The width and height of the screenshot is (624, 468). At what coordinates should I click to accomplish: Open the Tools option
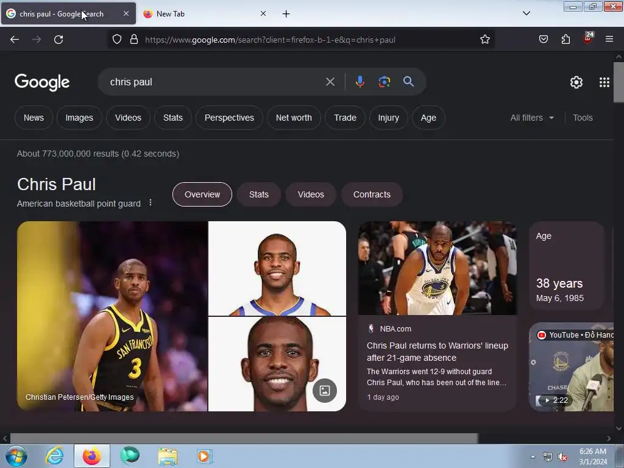(x=583, y=118)
